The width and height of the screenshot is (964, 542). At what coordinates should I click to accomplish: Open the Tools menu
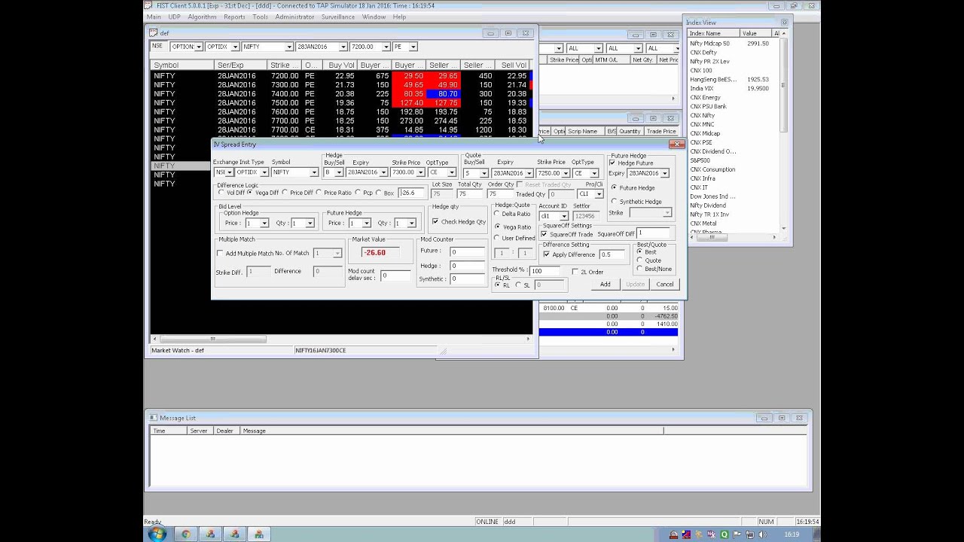point(261,17)
